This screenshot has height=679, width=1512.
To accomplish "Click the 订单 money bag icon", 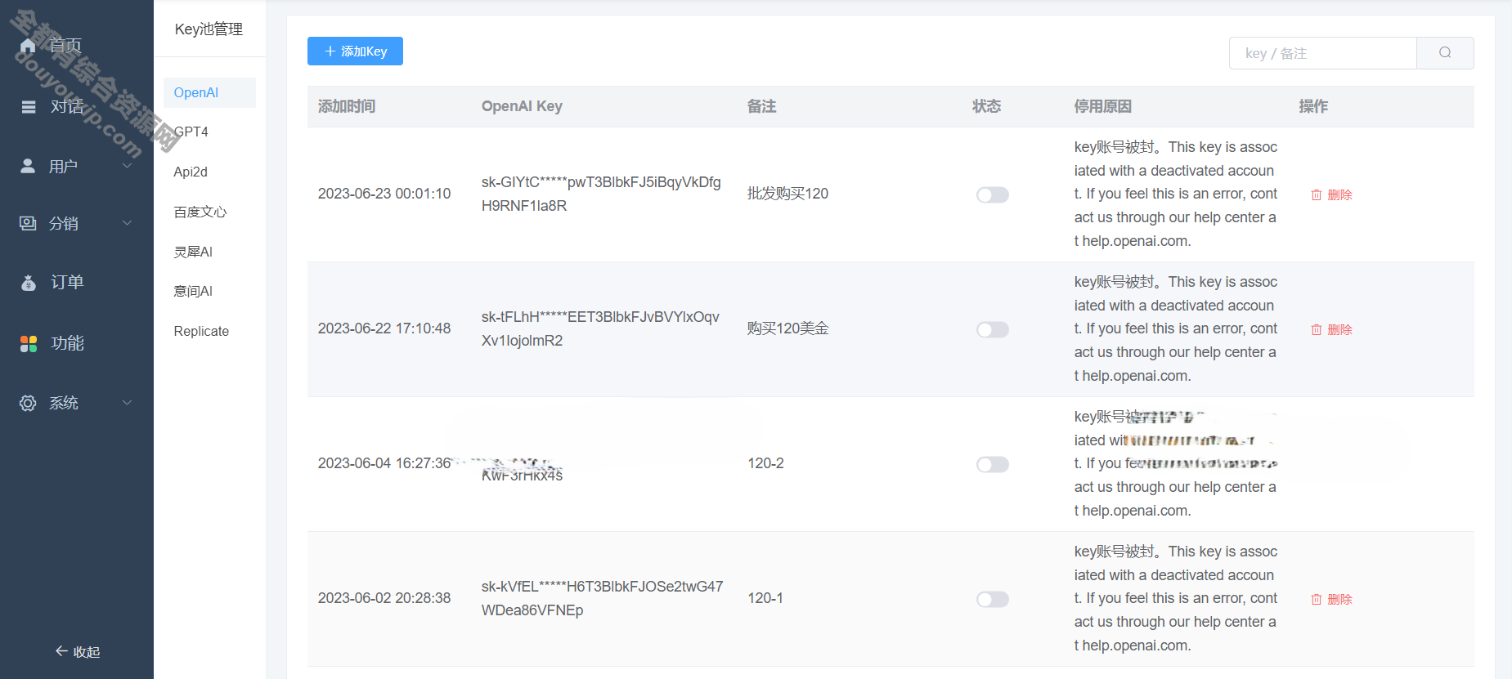I will point(29,283).
